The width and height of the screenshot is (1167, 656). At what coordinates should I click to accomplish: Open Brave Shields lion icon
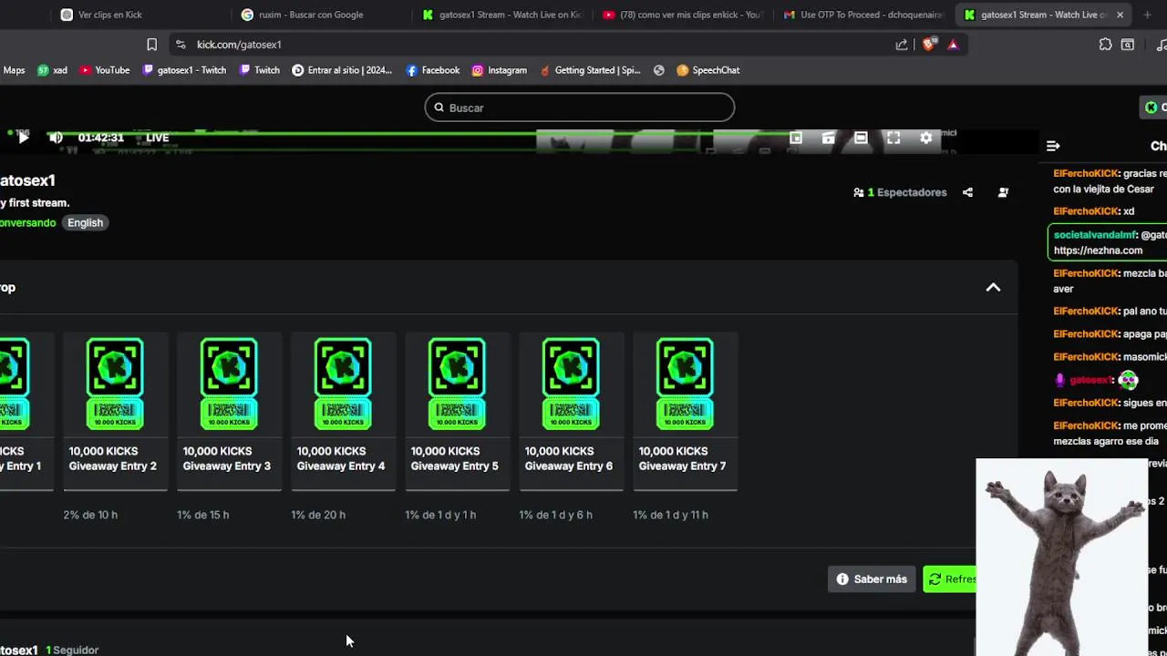click(x=929, y=45)
